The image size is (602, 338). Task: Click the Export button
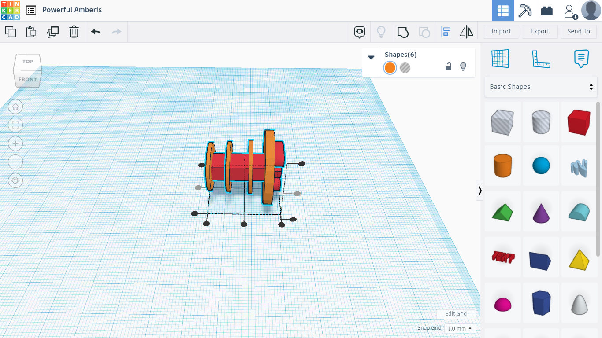pos(540,31)
